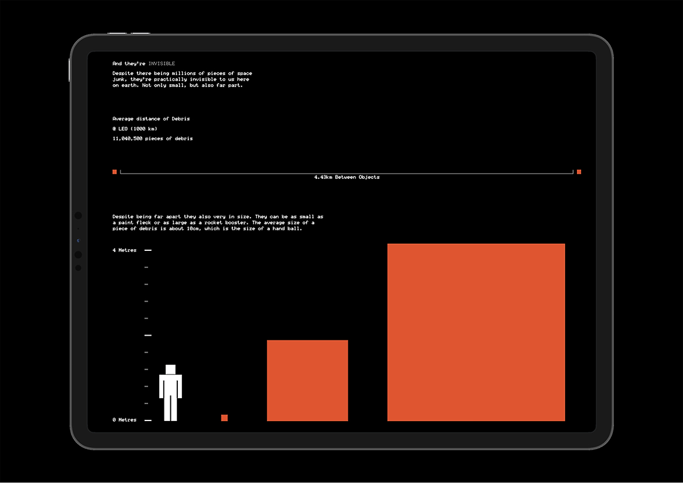Click the white tick mark next to "4 Metres"
Viewport: 683px width, 483px height.
click(x=148, y=250)
